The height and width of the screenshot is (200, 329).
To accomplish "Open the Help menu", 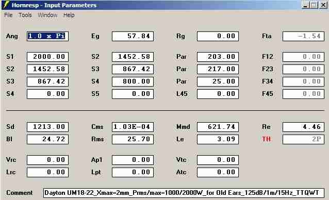I will pos(69,15).
